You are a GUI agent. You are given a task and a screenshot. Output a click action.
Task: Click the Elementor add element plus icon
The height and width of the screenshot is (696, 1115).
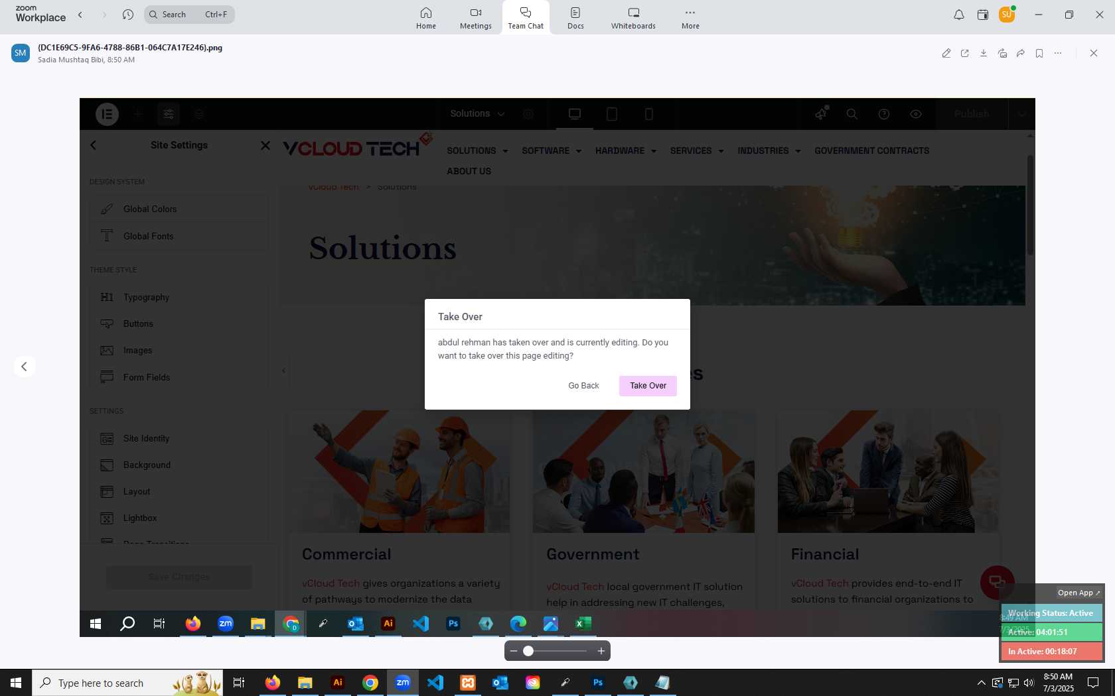[x=138, y=114]
